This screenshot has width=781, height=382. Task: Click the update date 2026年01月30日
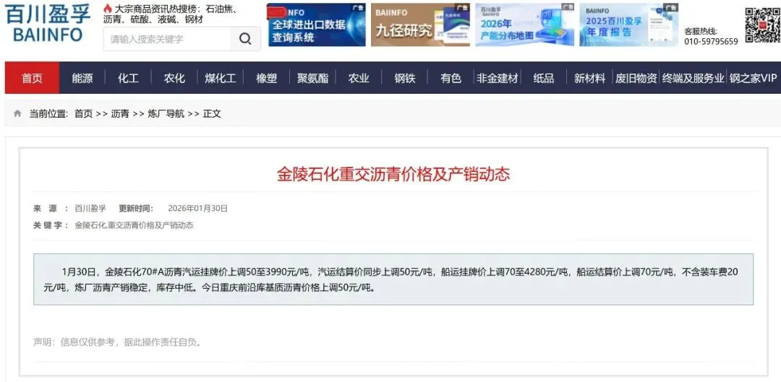197,209
